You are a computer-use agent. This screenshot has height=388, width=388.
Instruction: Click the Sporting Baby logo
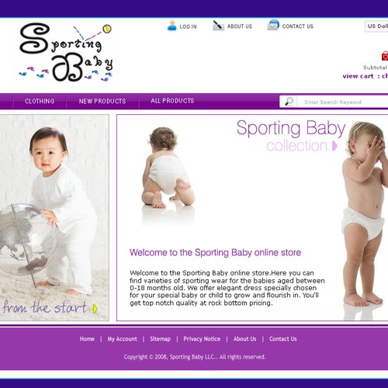[66, 52]
